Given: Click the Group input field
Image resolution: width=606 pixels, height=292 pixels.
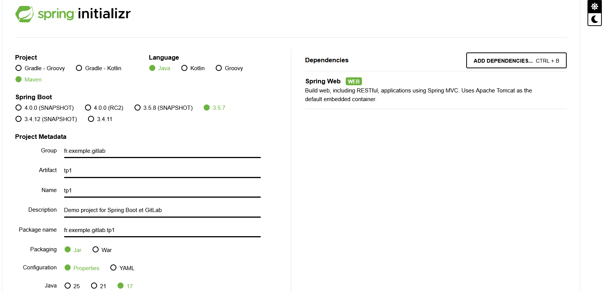Looking at the screenshot, I should click(162, 151).
